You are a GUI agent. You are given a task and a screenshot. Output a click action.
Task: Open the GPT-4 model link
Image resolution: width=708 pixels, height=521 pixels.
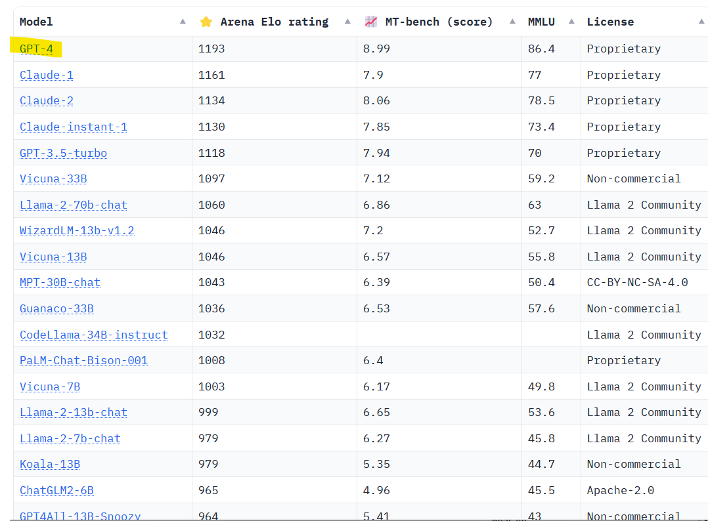point(36,49)
